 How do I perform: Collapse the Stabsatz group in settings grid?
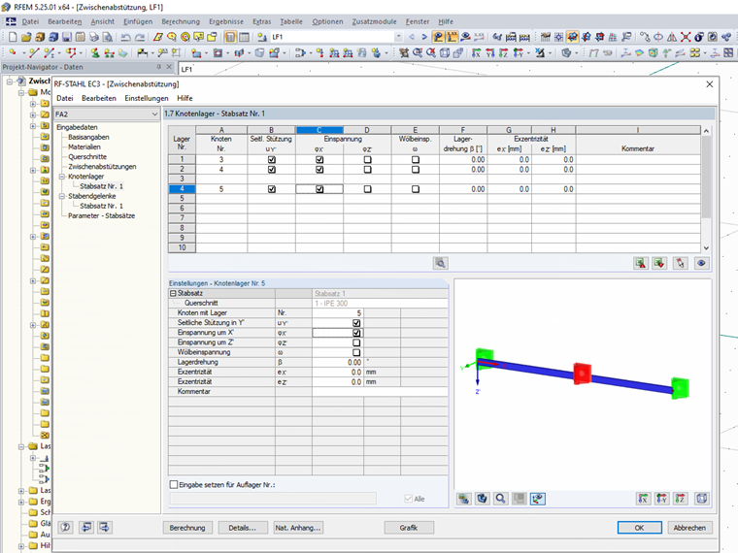coord(173,293)
